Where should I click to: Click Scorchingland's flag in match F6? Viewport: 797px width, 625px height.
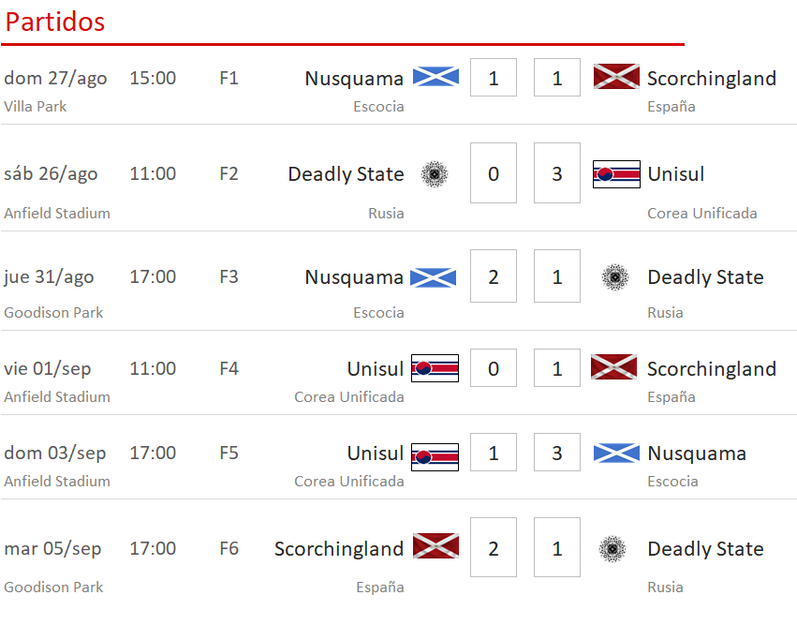click(x=435, y=545)
